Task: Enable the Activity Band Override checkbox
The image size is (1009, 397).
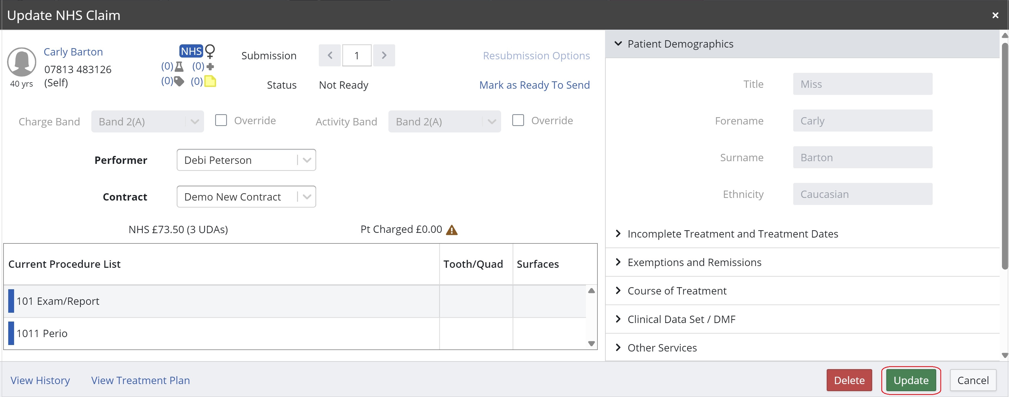Action: [x=518, y=120]
